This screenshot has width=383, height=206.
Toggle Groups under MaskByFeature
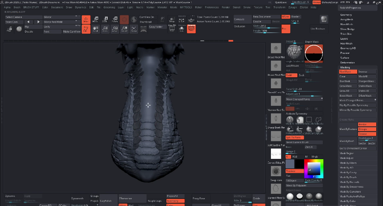click(x=367, y=129)
